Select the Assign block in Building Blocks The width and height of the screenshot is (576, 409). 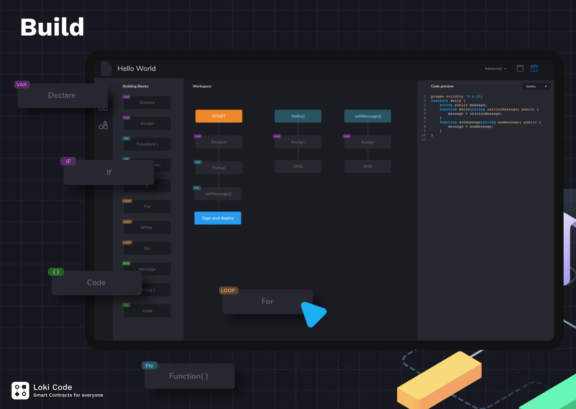(147, 123)
